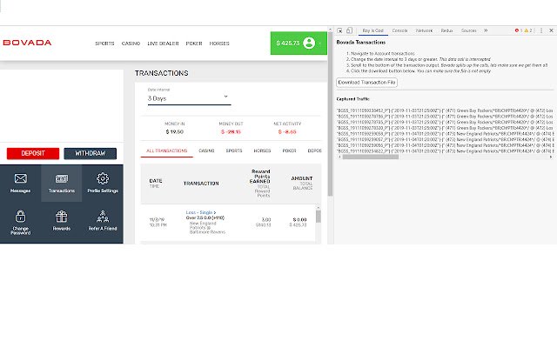557x348 pixels.
Task: Select the Casino transactions tab
Action: click(206, 151)
